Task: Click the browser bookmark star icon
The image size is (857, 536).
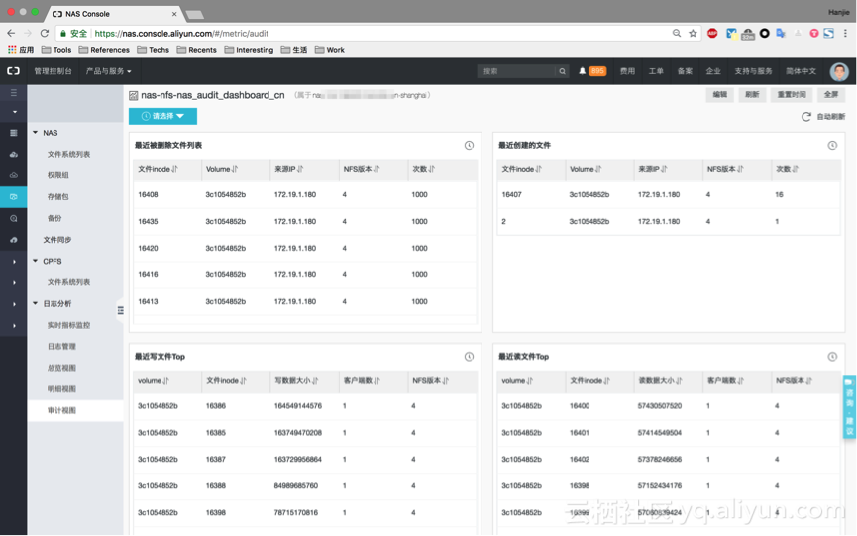Action: point(693,34)
